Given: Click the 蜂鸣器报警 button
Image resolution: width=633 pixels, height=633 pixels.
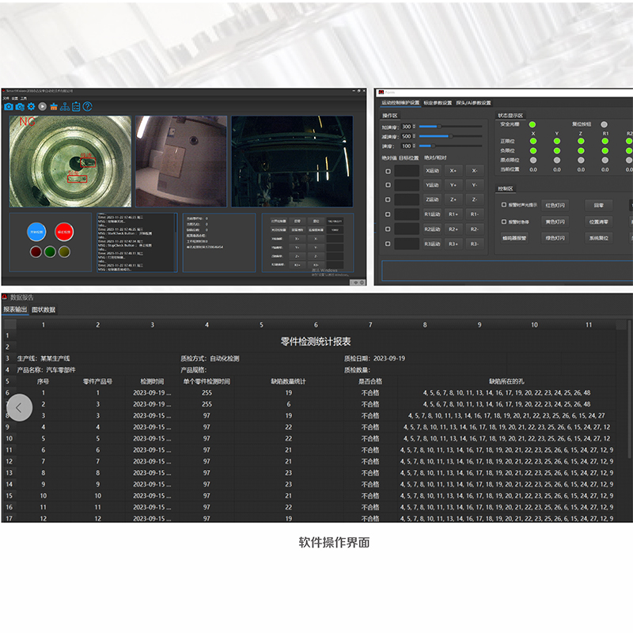Looking at the screenshot, I should (514, 237).
